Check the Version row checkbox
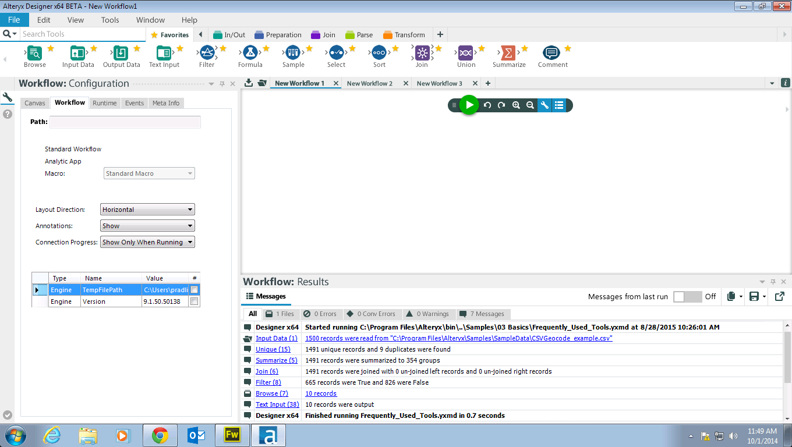The height and width of the screenshot is (447, 792). 195,301
